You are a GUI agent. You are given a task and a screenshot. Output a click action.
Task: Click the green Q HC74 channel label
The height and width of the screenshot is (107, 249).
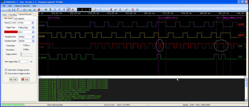tap(42, 58)
